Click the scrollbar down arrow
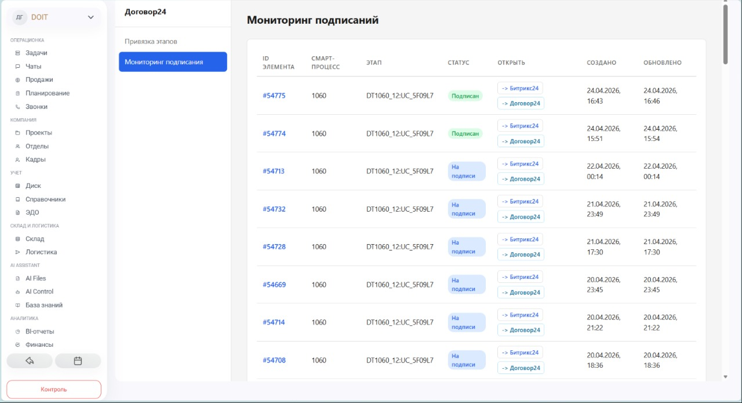742x403 pixels. 725,377
